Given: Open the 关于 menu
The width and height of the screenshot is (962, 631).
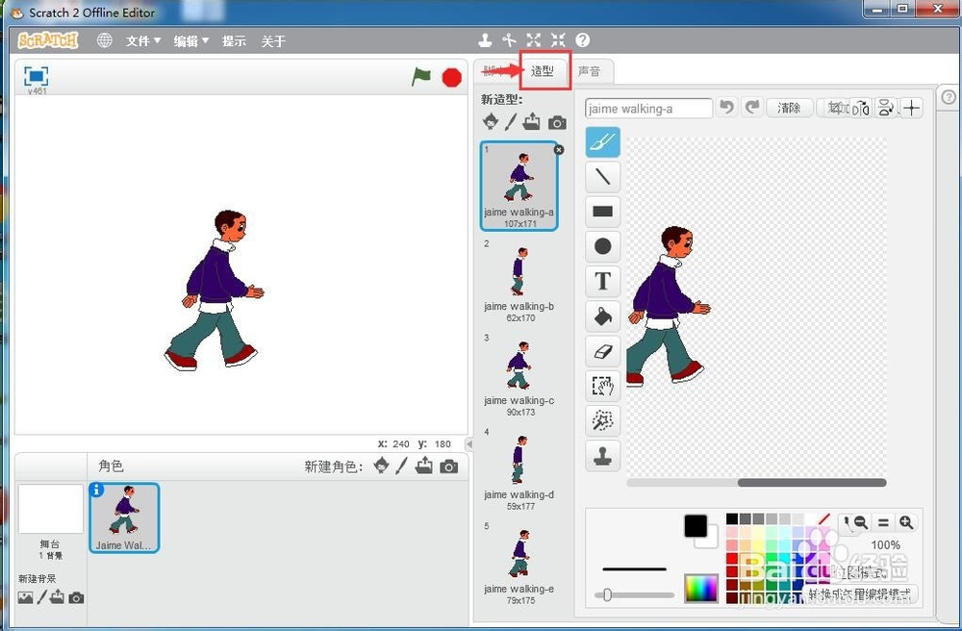Looking at the screenshot, I should click(x=273, y=41).
